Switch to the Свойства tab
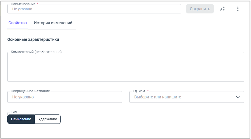The width and height of the screenshot is (251, 139). click(18, 23)
